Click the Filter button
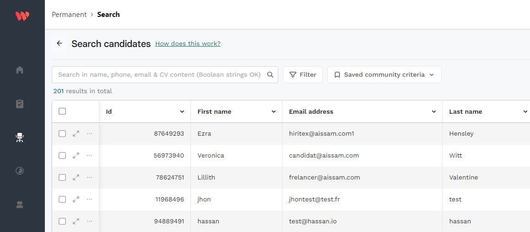Viewport: 530px width, 232px height. click(303, 75)
